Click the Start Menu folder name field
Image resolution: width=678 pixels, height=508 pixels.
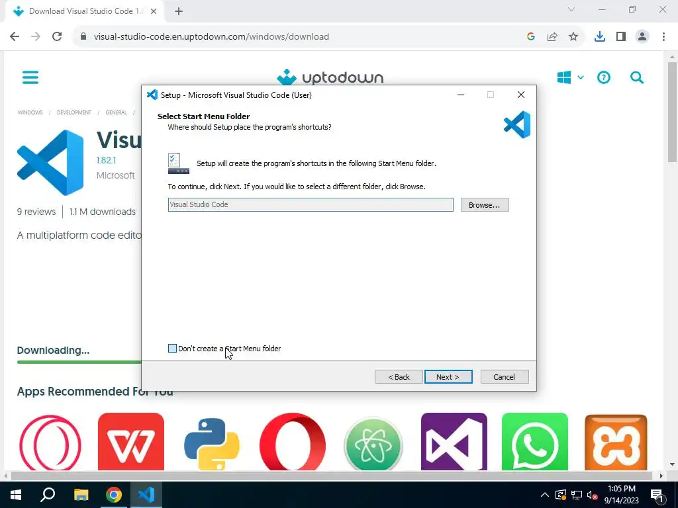311,205
